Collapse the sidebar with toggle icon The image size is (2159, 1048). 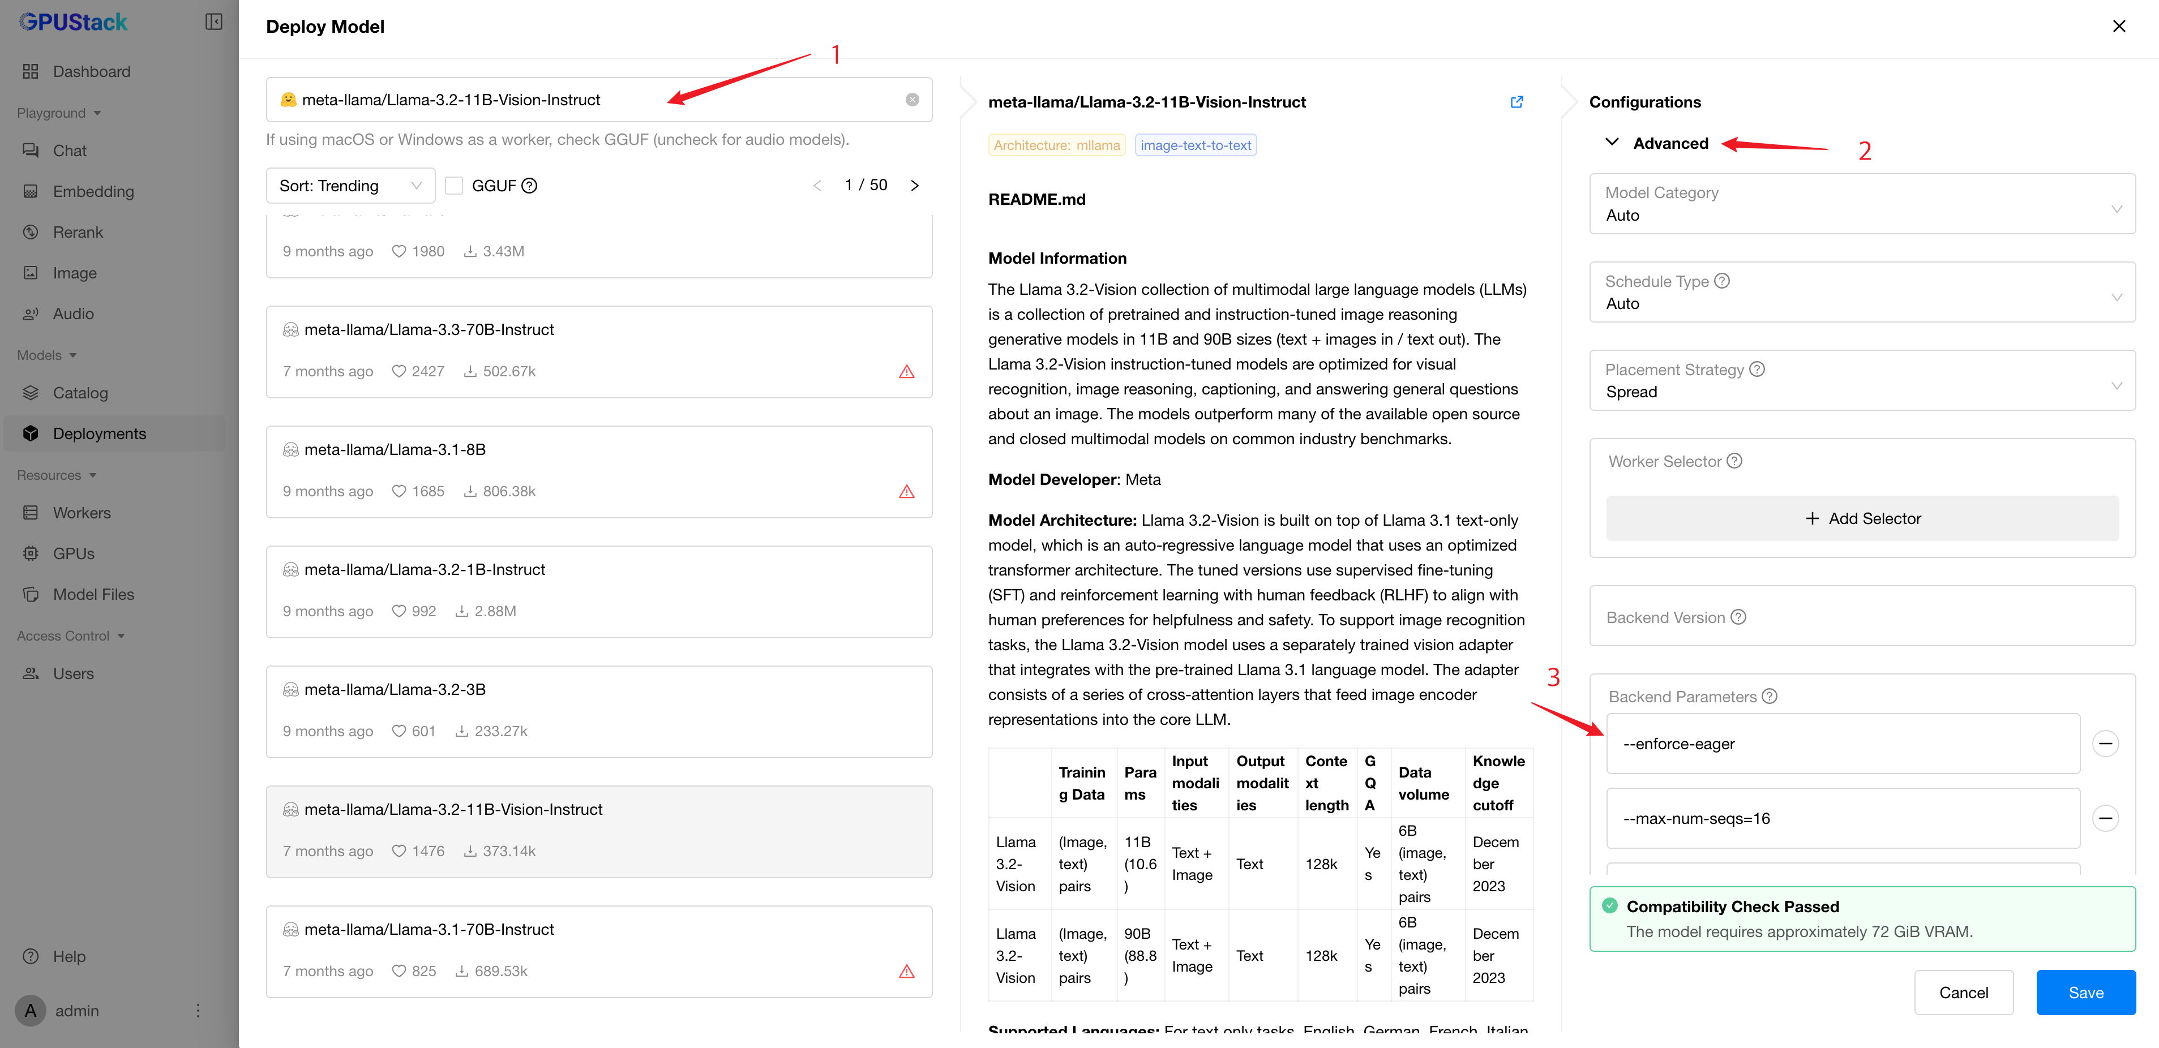coord(214,22)
